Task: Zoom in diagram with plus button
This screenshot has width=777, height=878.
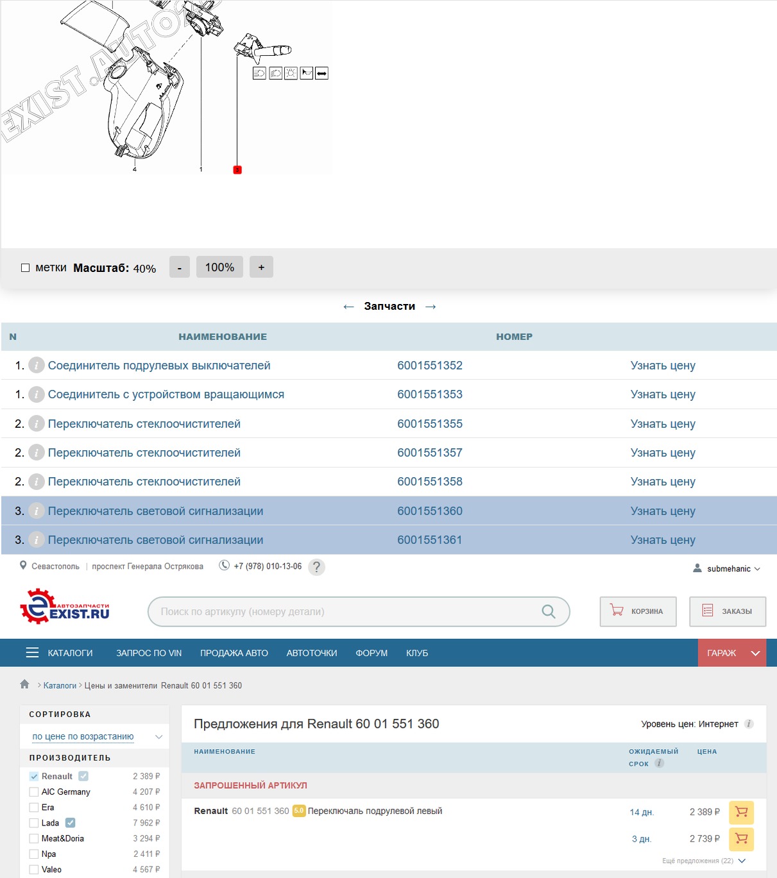Action: (261, 267)
